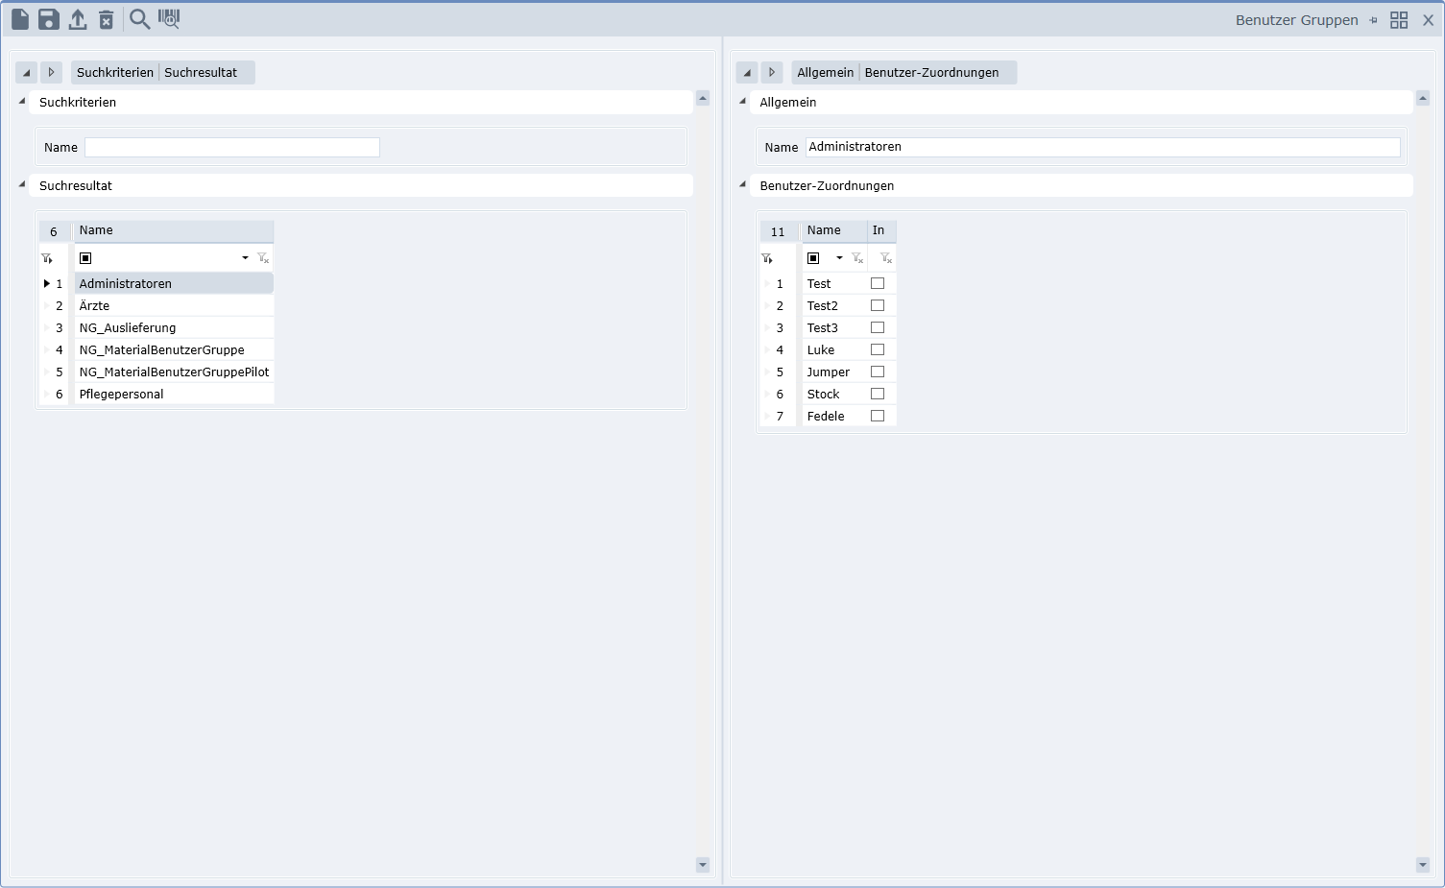
Task: Collapse the Allgemein section with its triangle
Action: click(x=742, y=101)
